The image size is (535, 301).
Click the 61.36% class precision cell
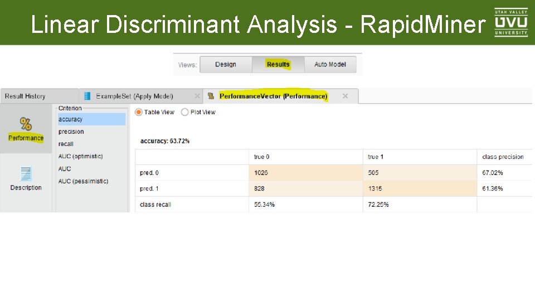point(505,189)
